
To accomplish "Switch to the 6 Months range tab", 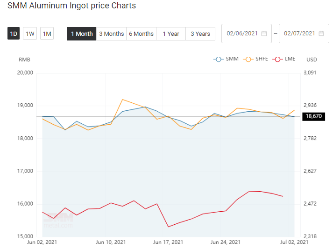I will point(141,34).
